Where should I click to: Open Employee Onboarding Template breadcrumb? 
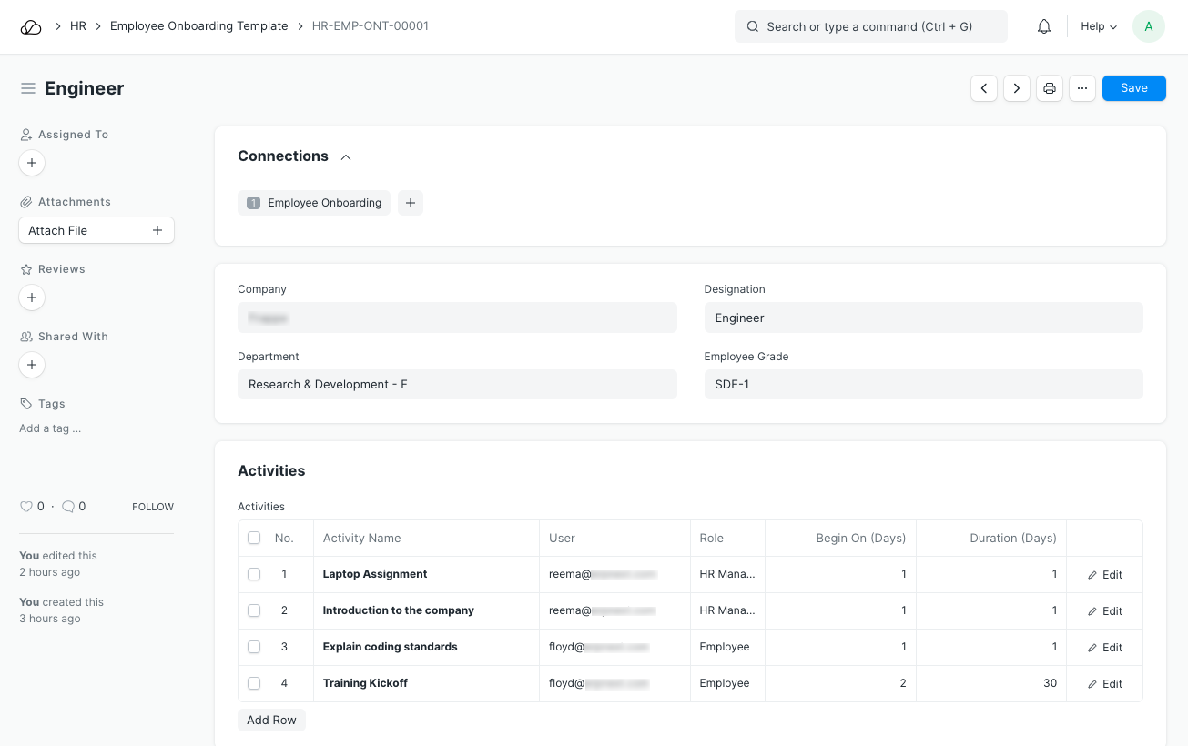click(198, 26)
